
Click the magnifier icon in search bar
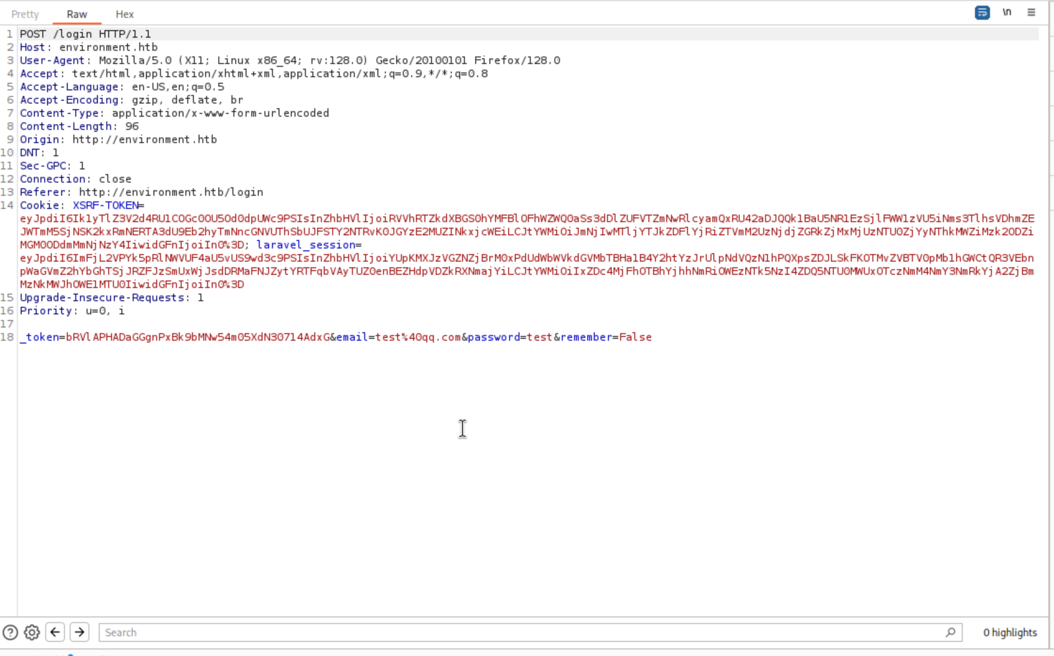click(950, 632)
